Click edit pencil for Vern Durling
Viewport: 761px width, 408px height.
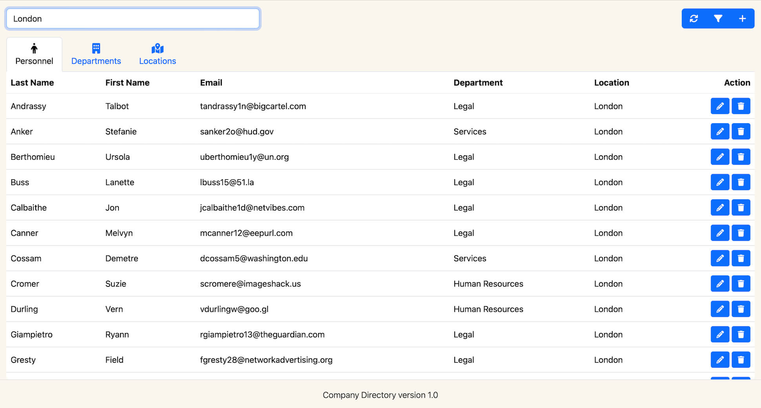(x=720, y=309)
